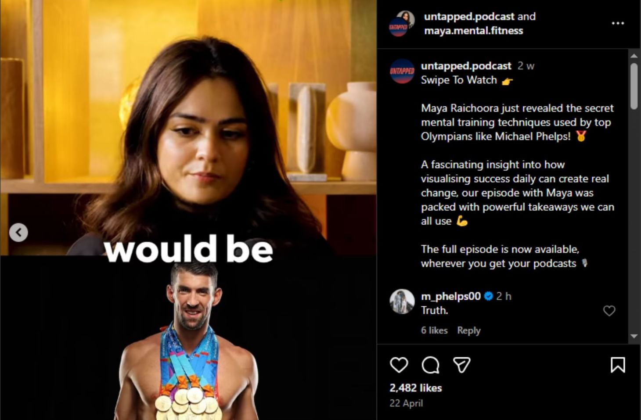Click the m_phelps00 username in comments
The height and width of the screenshot is (420, 641).
click(450, 296)
